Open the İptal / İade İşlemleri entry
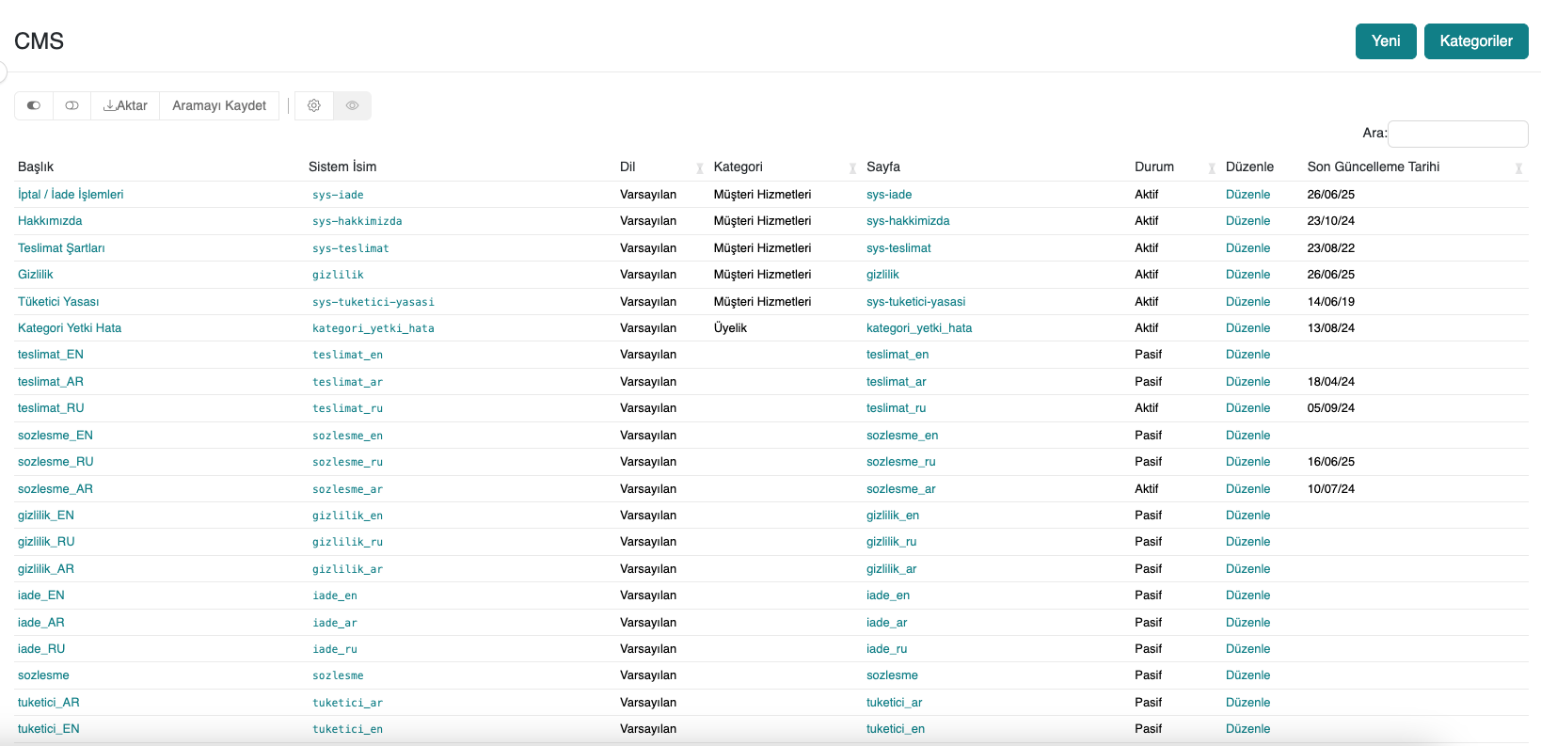Screen dimensions: 1541x746 pos(71,195)
